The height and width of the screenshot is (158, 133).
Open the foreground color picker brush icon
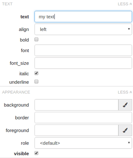point(125,130)
